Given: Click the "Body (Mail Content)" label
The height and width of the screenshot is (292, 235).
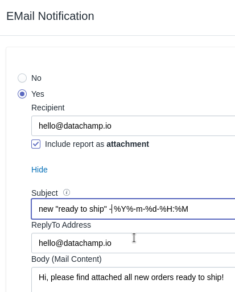Looking at the screenshot, I should 67,259.
